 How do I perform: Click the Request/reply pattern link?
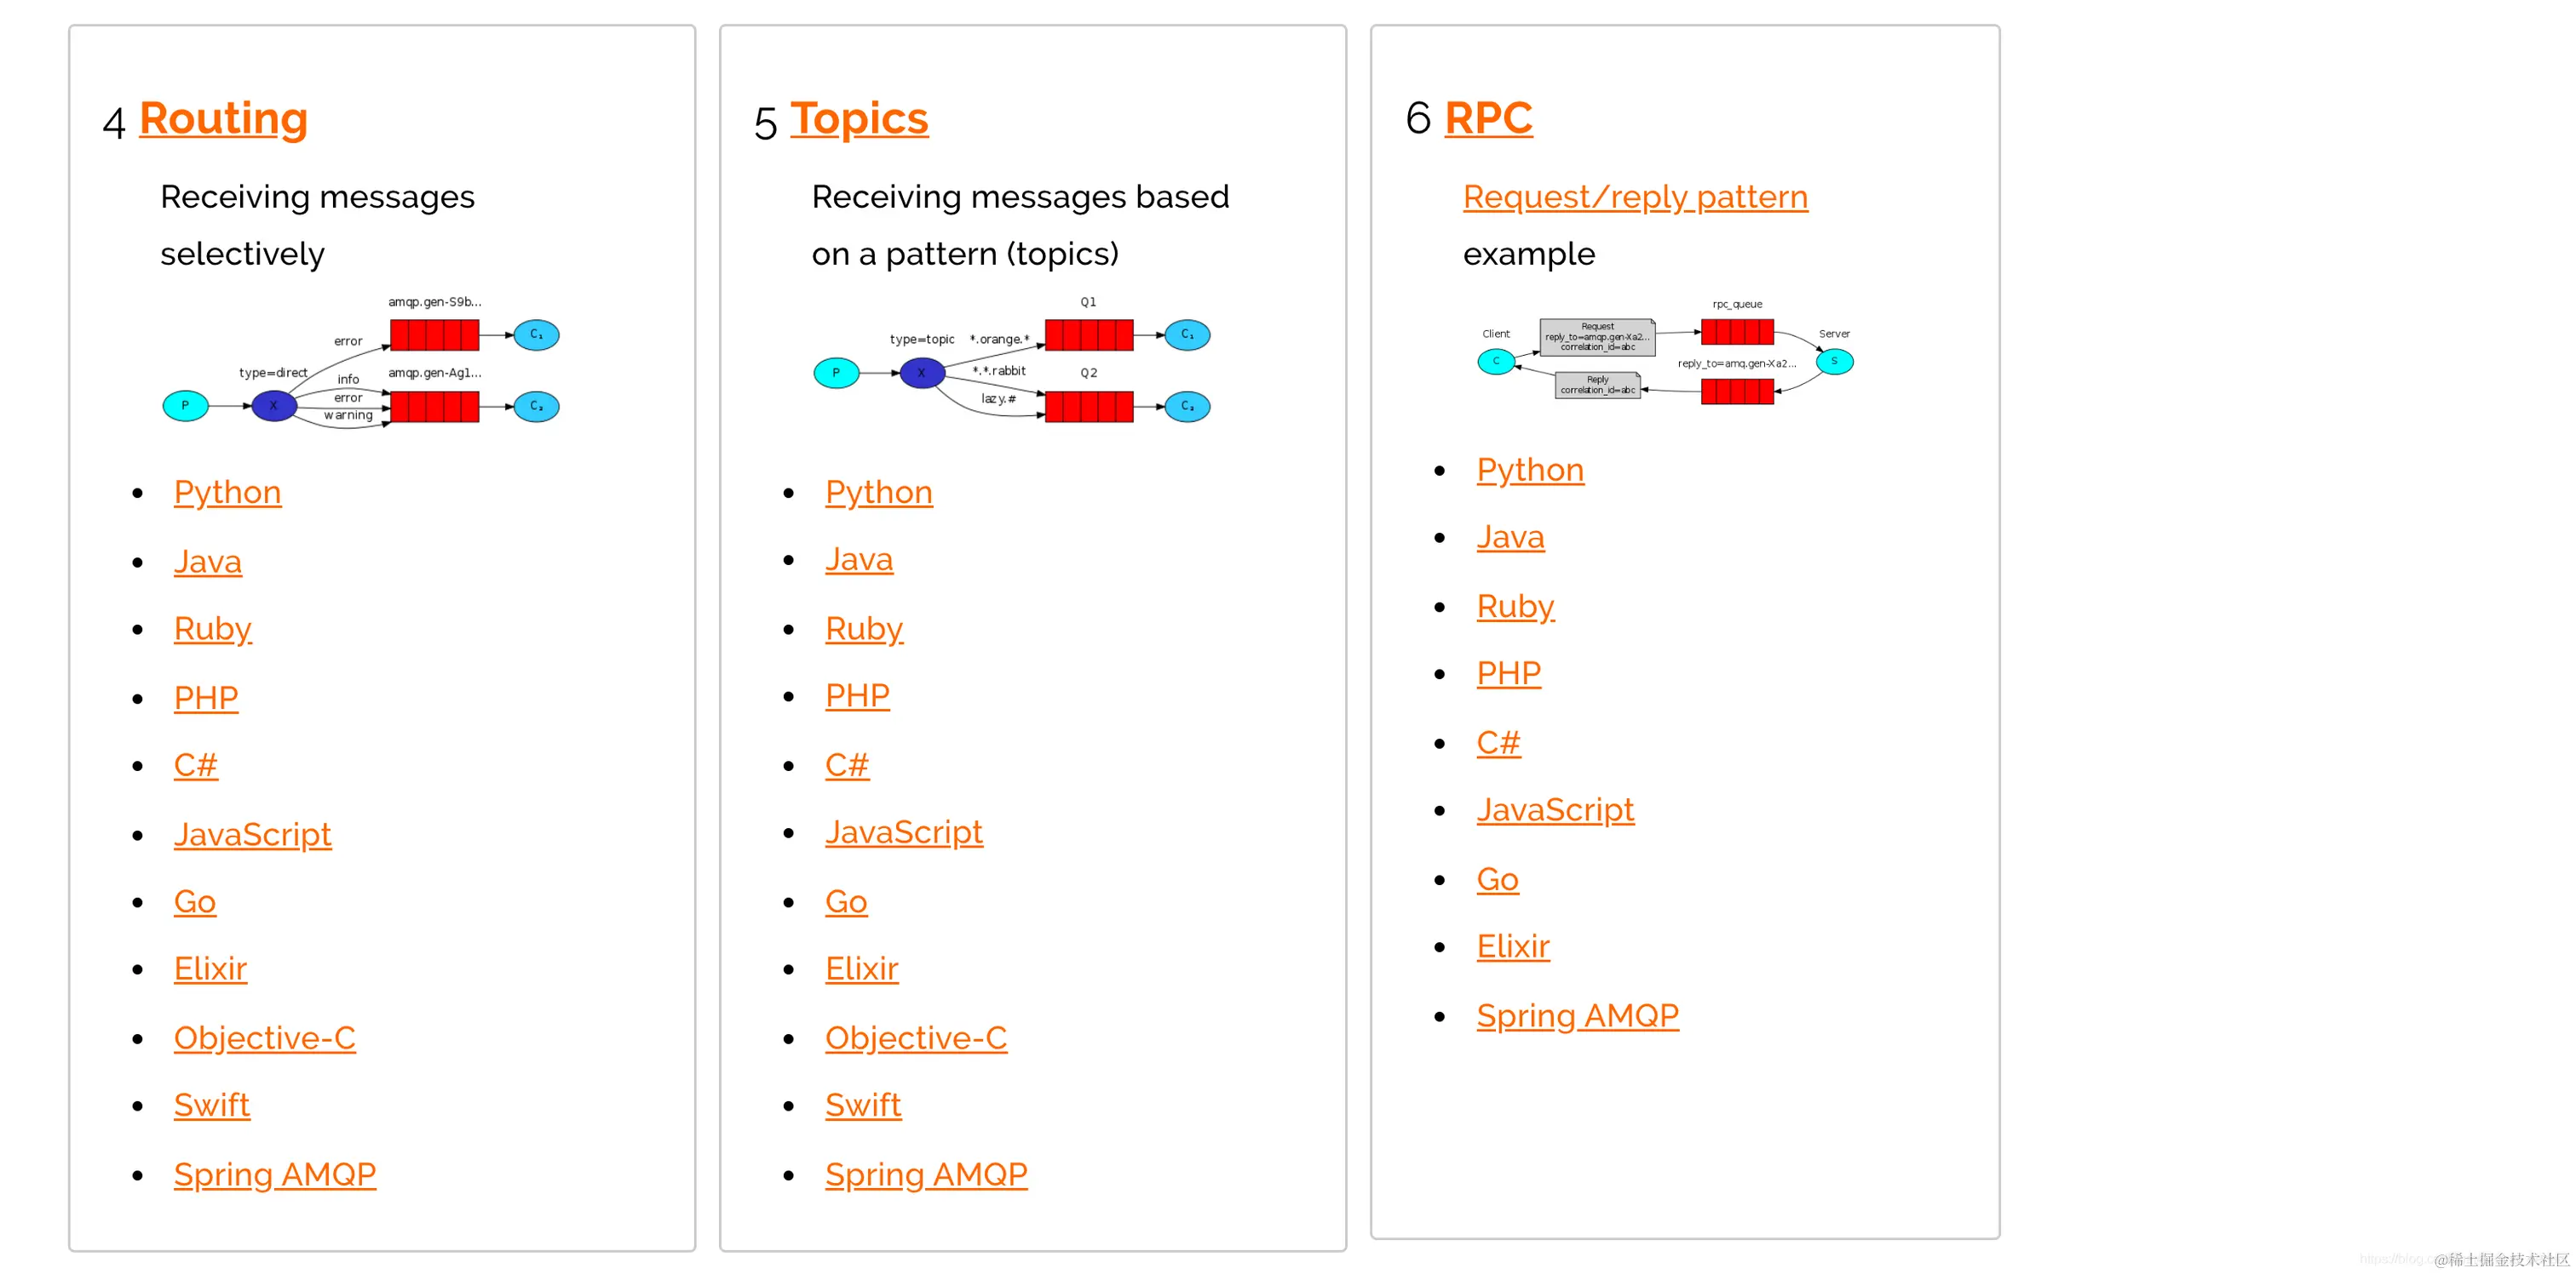pyautogui.click(x=1634, y=197)
